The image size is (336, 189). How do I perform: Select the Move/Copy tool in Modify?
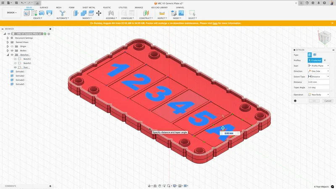(99, 13)
